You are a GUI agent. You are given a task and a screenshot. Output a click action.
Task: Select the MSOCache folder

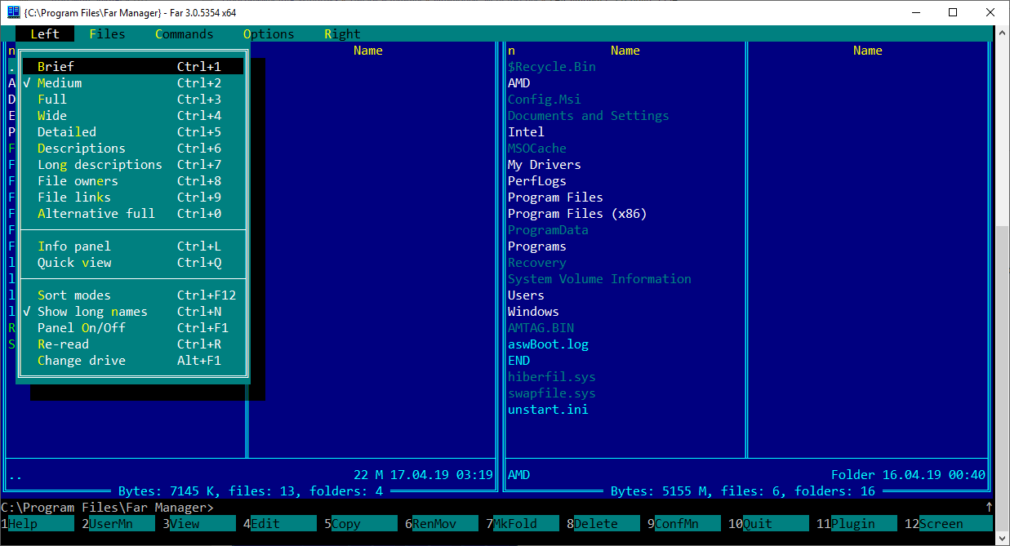click(x=537, y=149)
